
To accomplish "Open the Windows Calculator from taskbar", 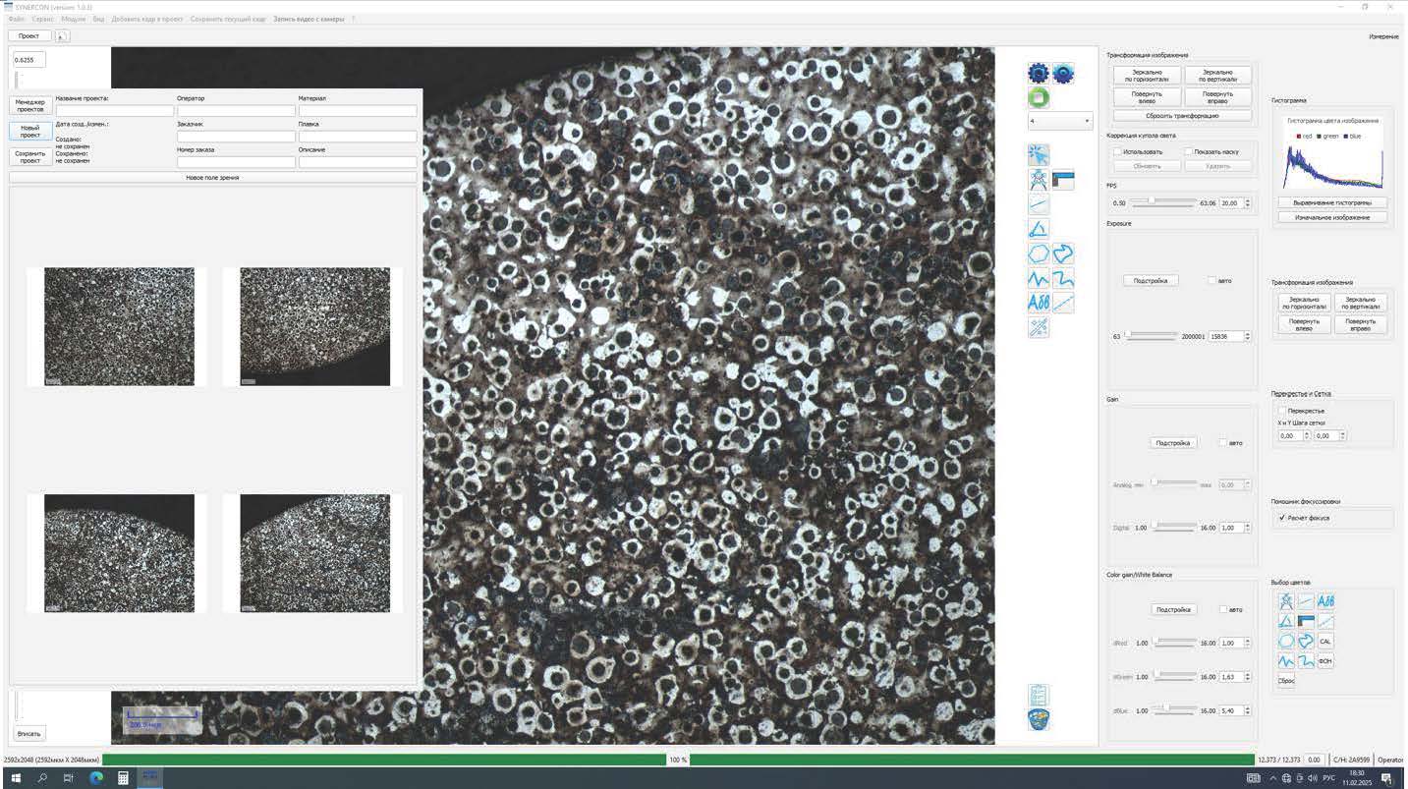I will (x=123, y=778).
